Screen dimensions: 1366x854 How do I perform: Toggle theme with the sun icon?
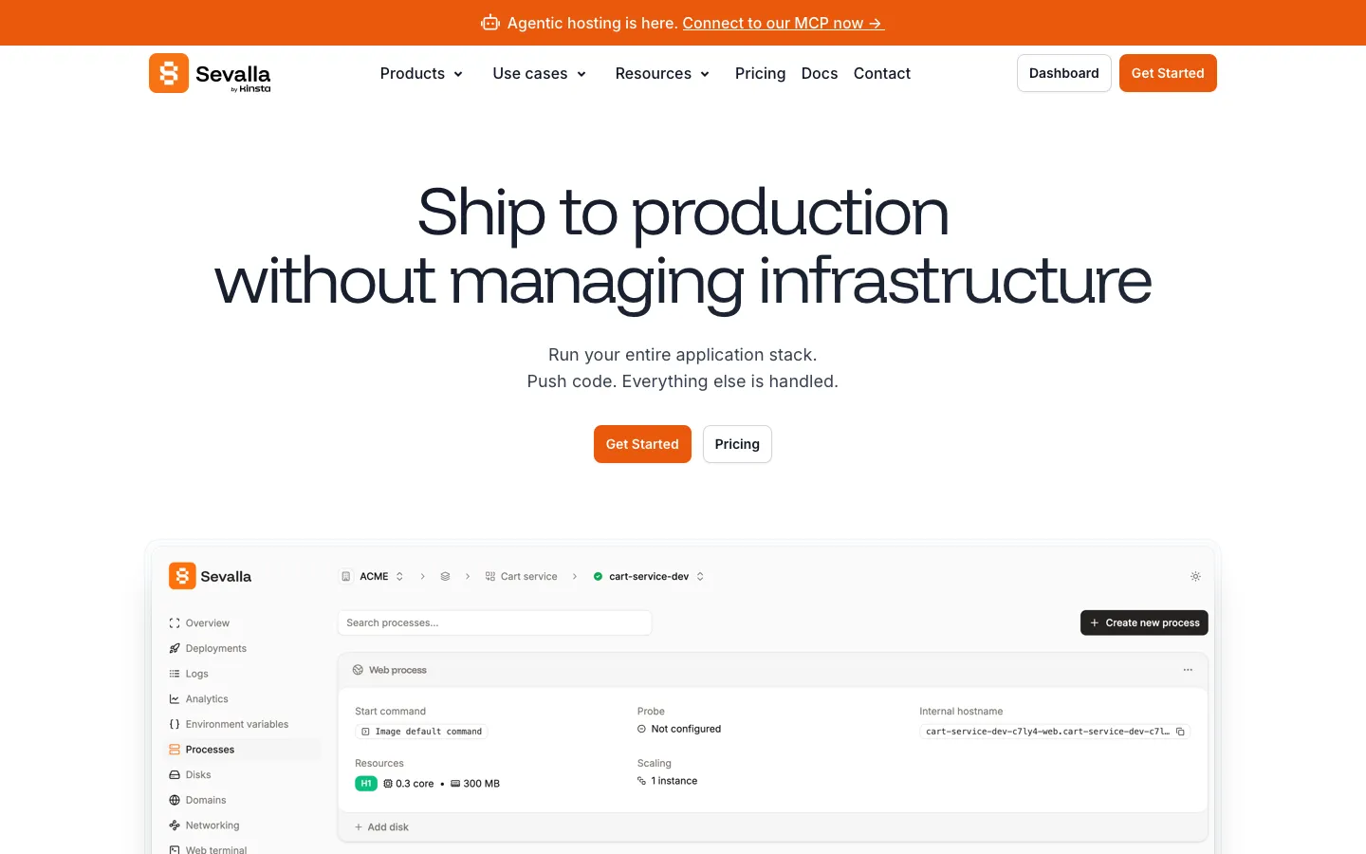pyautogui.click(x=1195, y=576)
